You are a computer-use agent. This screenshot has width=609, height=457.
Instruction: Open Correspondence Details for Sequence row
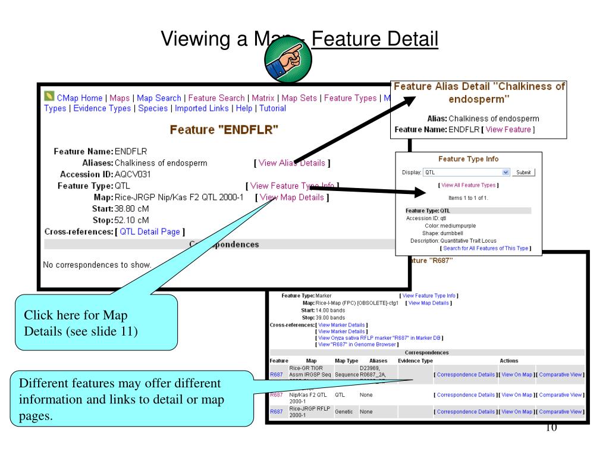pyautogui.click(x=466, y=375)
